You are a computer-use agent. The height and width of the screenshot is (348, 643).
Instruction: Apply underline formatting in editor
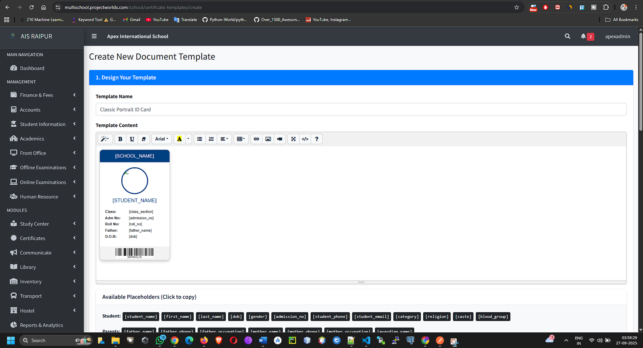[x=132, y=139]
